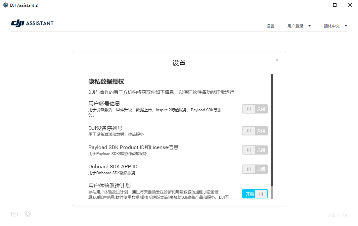Open the 用户登录 menu
The width and height of the screenshot is (358, 226).
295,26
